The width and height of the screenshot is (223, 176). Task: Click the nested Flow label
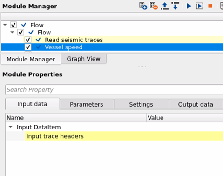[44, 33]
